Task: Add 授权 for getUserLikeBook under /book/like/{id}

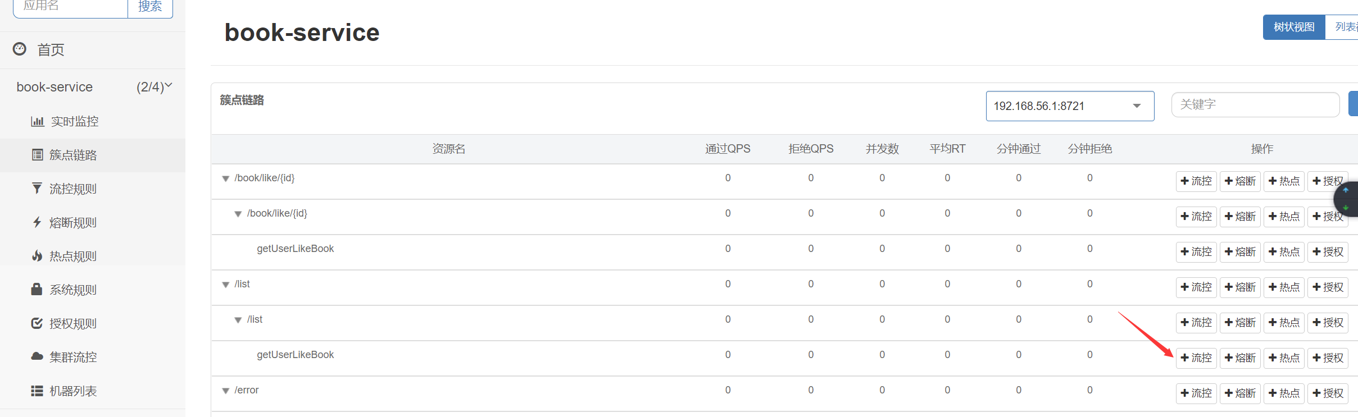Action: coord(1328,252)
